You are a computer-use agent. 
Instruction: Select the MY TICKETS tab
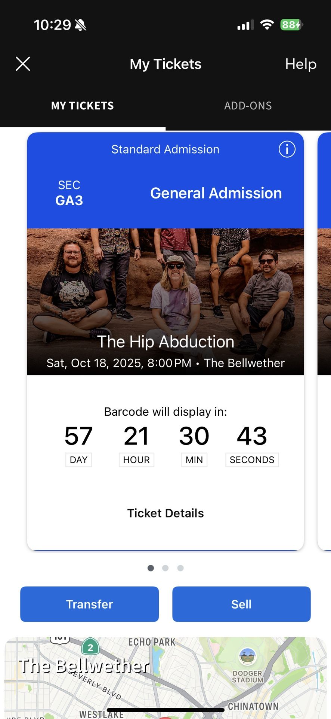(x=83, y=106)
